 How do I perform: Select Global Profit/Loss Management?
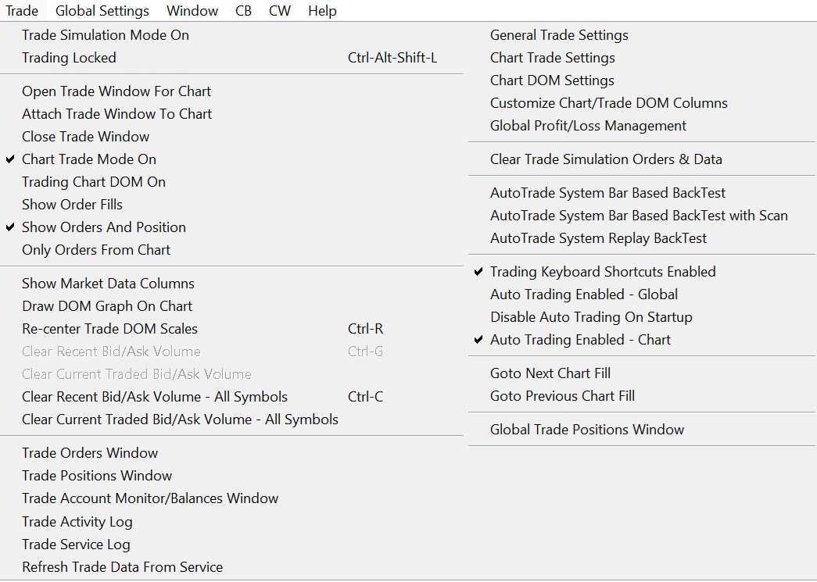588,126
